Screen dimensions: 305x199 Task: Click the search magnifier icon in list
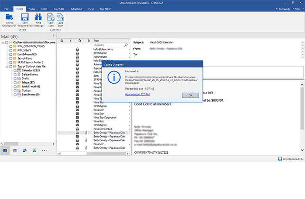click(x=126, y=45)
